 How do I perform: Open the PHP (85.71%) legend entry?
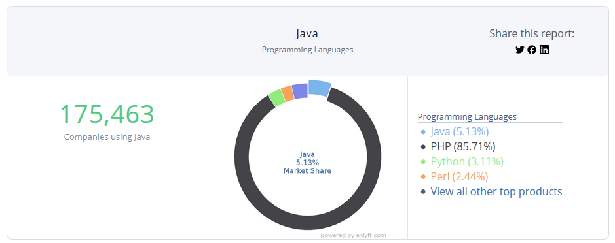[463, 147]
